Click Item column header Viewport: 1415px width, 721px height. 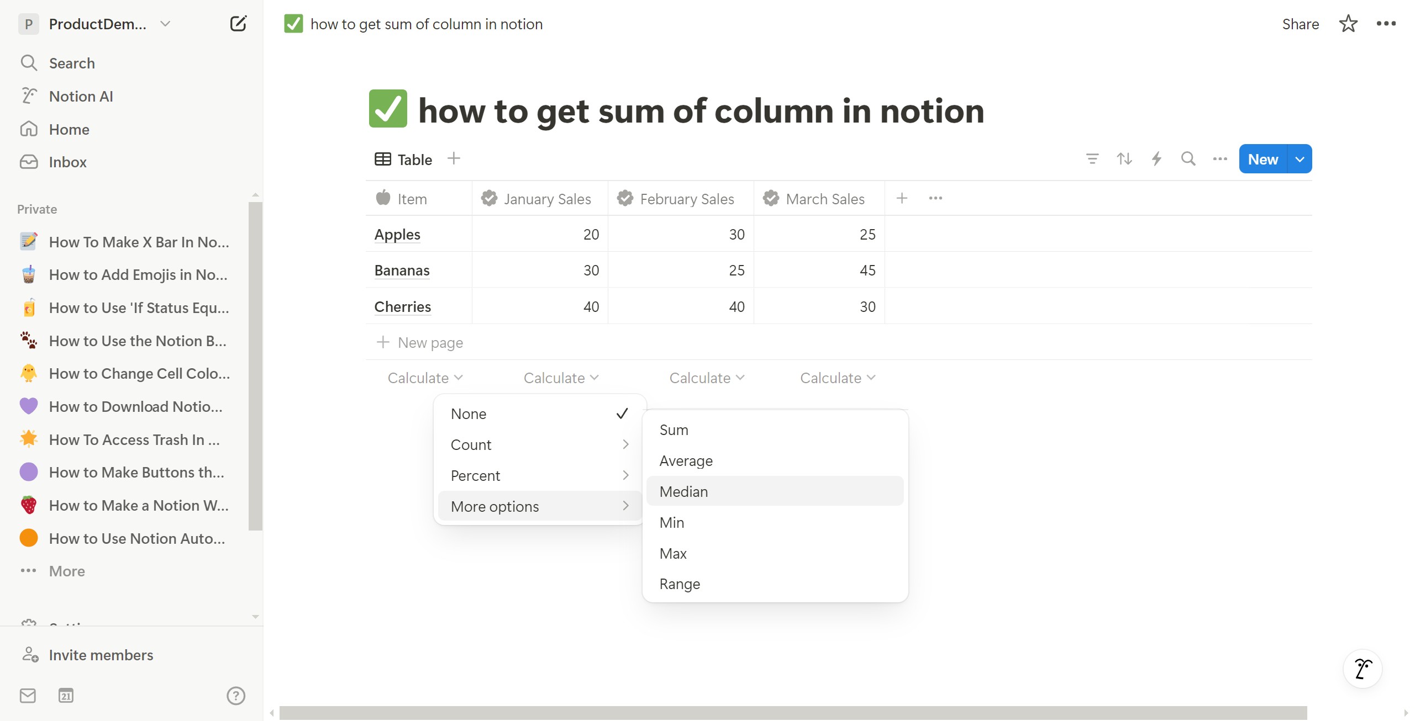click(x=419, y=198)
